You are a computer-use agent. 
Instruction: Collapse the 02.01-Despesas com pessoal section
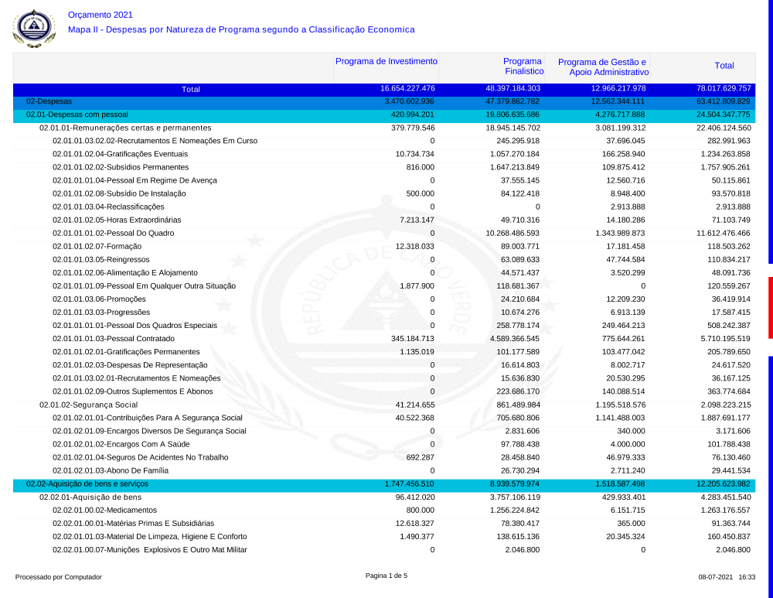(x=77, y=114)
